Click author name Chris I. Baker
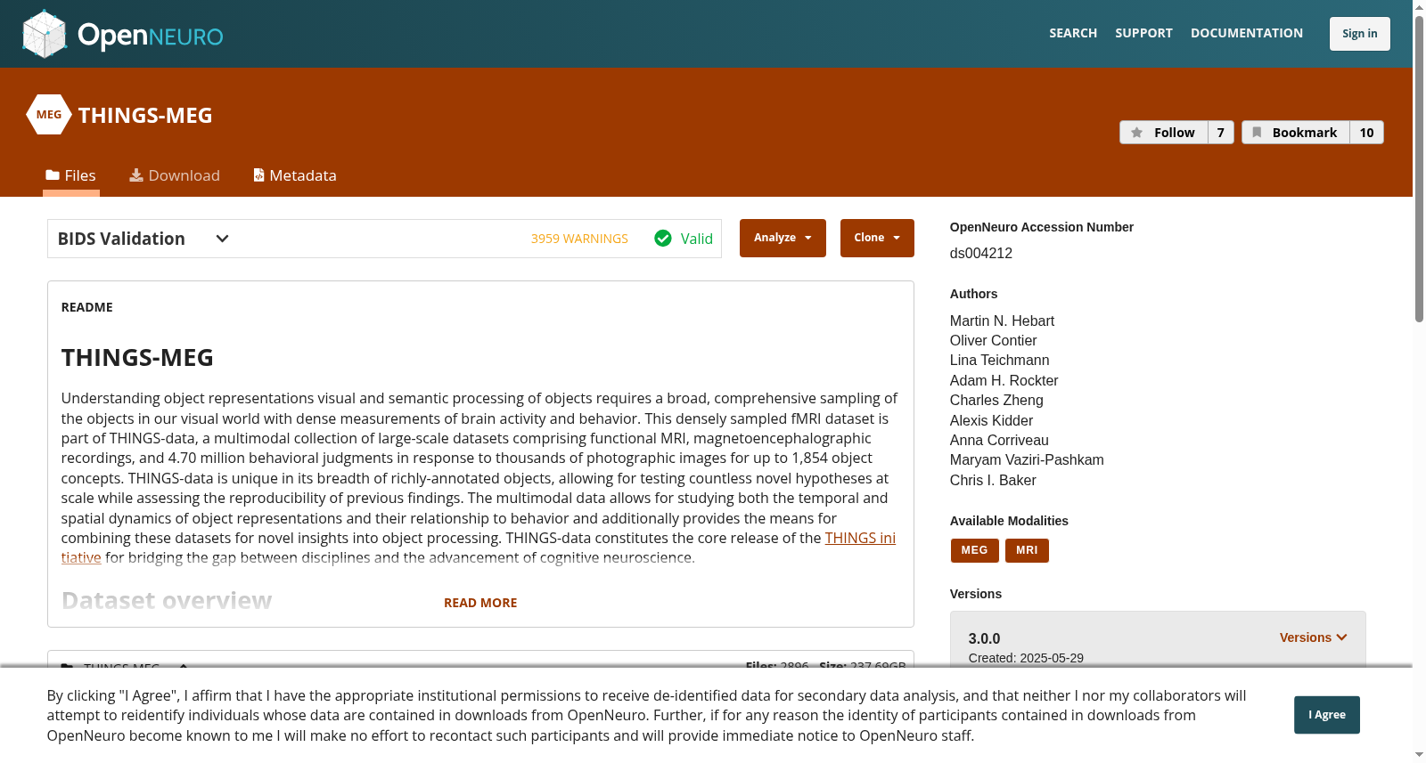 pos(993,481)
